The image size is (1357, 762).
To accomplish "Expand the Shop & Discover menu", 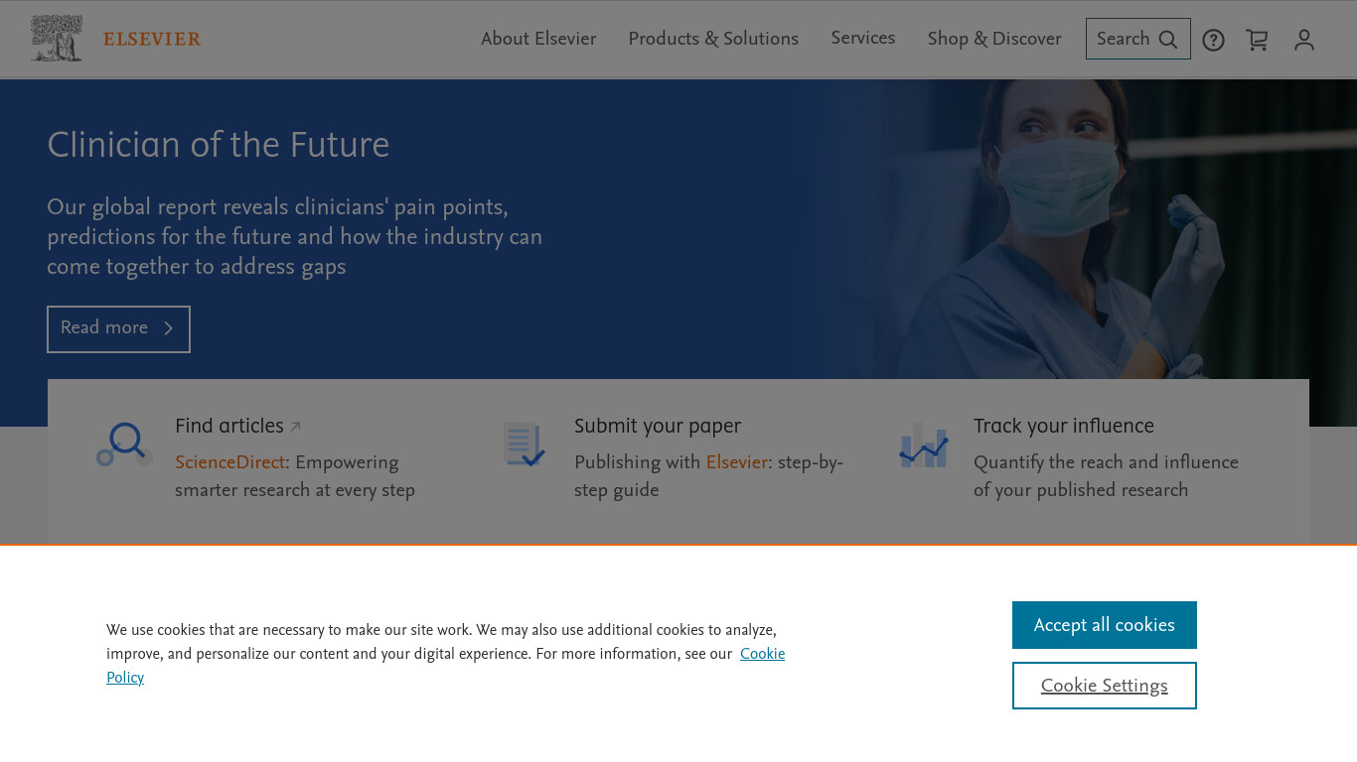I will [x=994, y=39].
